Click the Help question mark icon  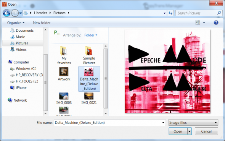point(216,23)
